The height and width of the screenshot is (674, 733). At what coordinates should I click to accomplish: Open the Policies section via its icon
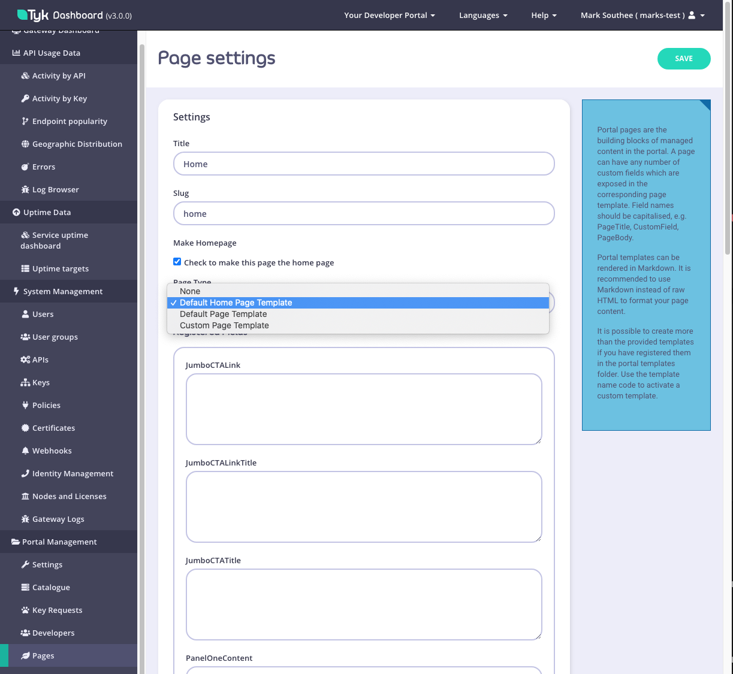[x=24, y=405]
